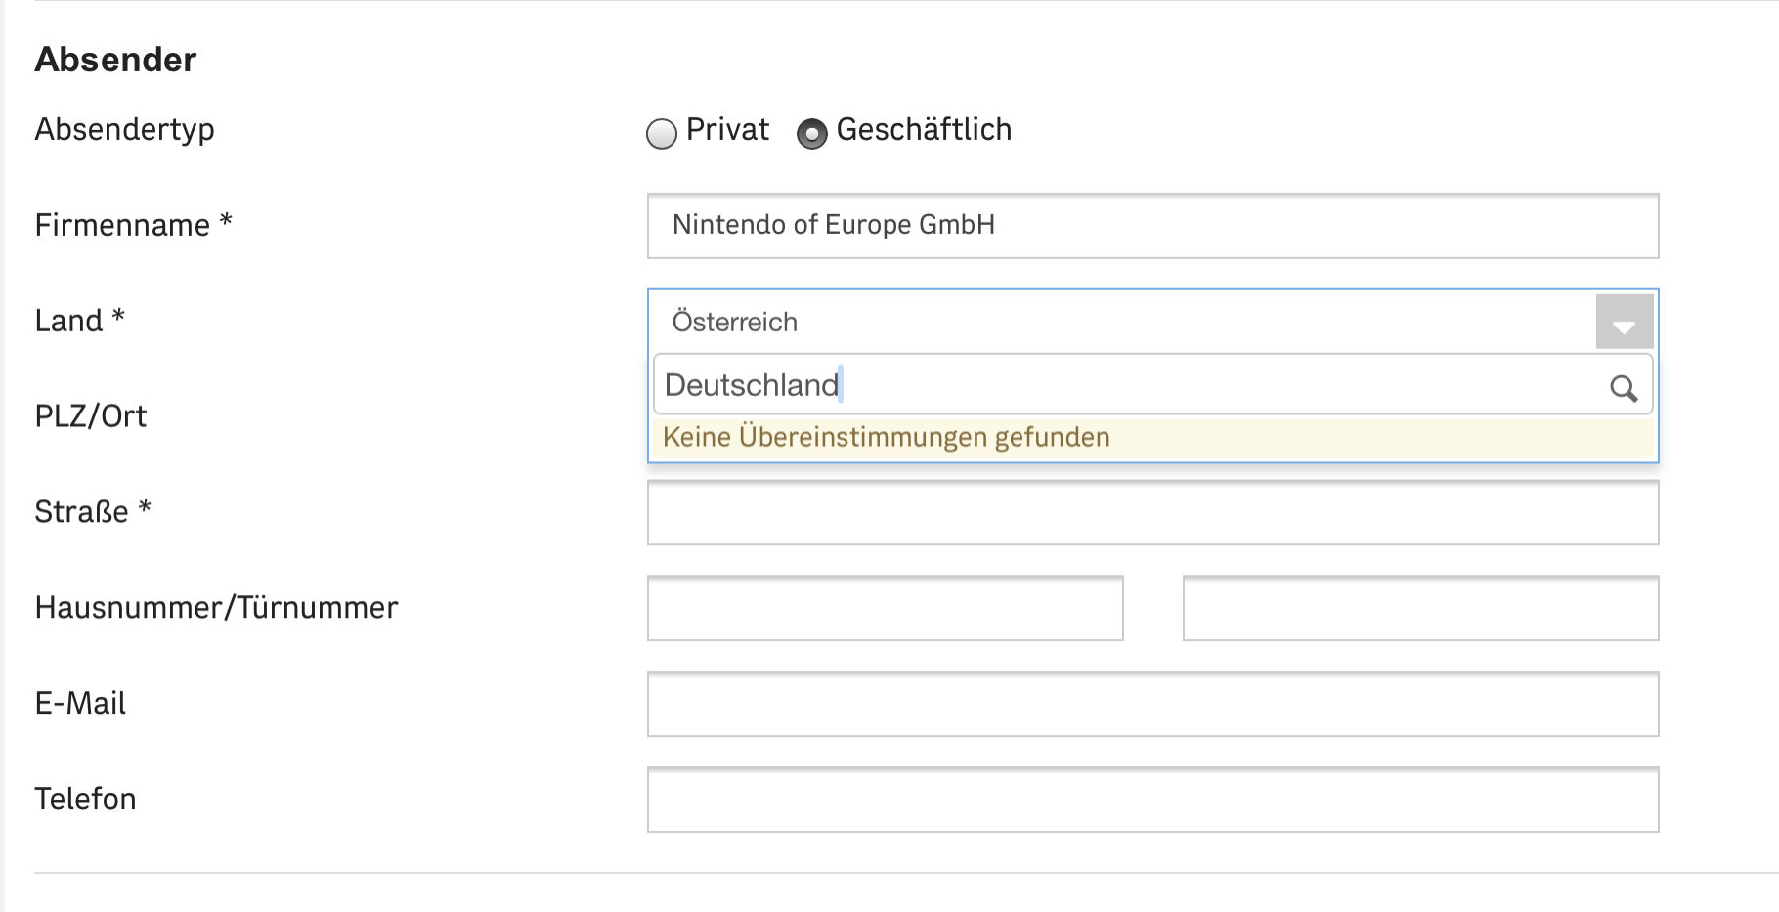Click the Straße input field

click(x=1152, y=512)
